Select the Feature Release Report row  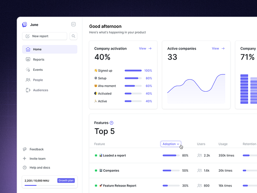point(120,186)
